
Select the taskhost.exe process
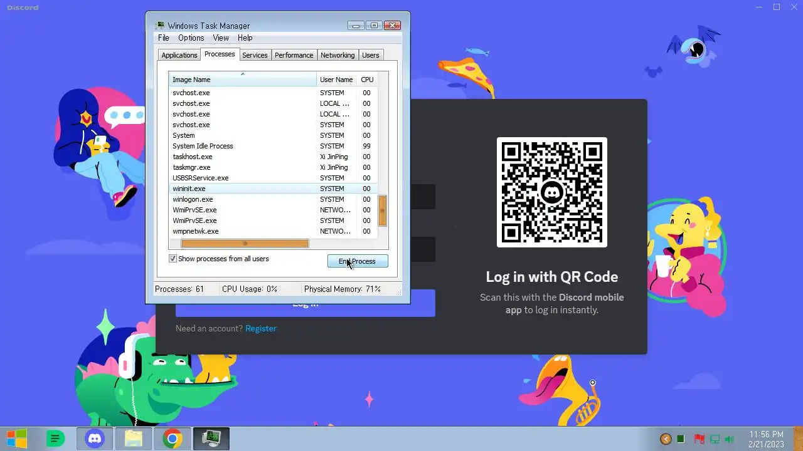coord(273,157)
